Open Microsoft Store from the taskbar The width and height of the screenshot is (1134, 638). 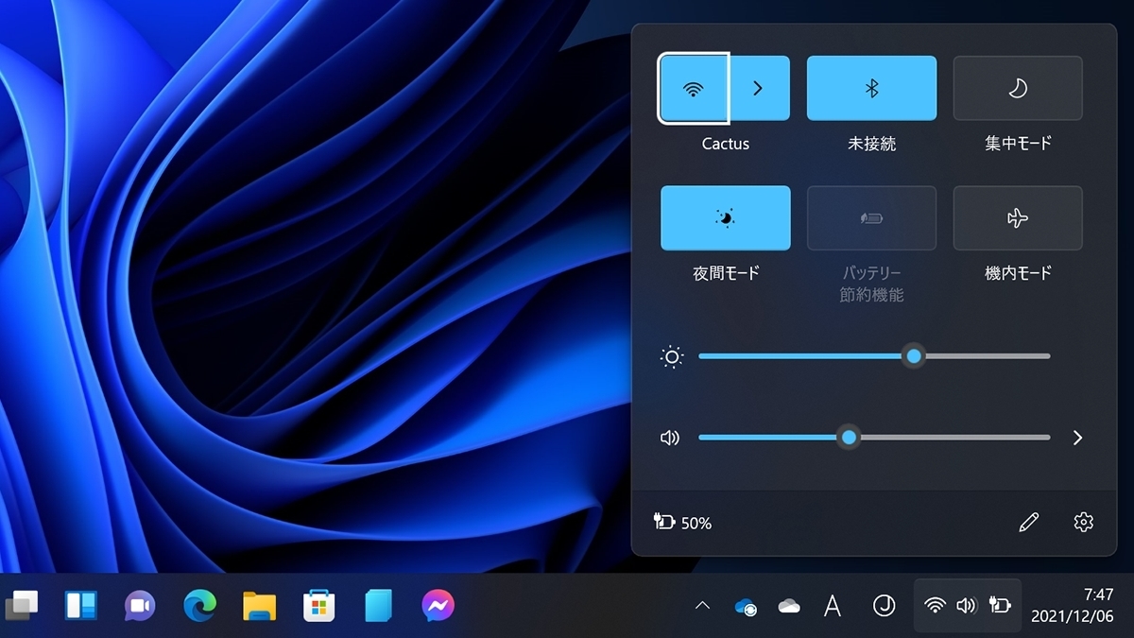[x=319, y=605]
